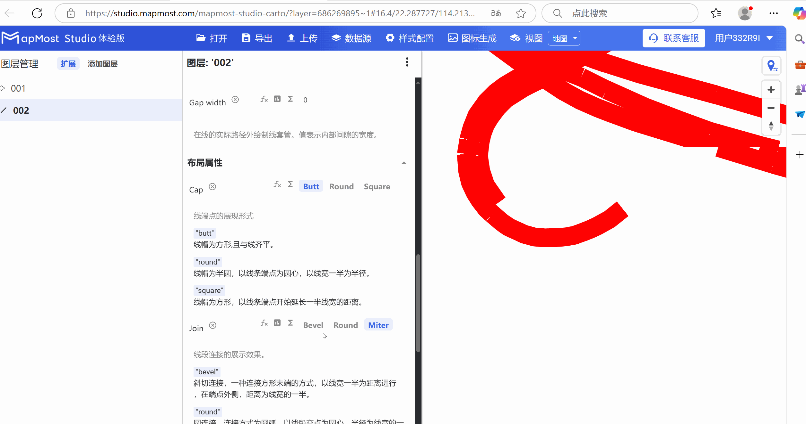Open the 用户332R9I account dropdown
The height and width of the screenshot is (424, 806).
coord(744,38)
